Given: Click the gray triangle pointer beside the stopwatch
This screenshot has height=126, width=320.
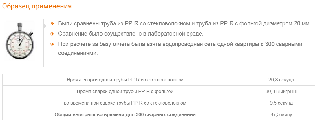Looking at the screenshot, I should point(45,25).
